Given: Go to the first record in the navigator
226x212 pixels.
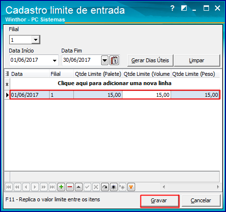Looking at the screenshot, I should click(x=9, y=187).
